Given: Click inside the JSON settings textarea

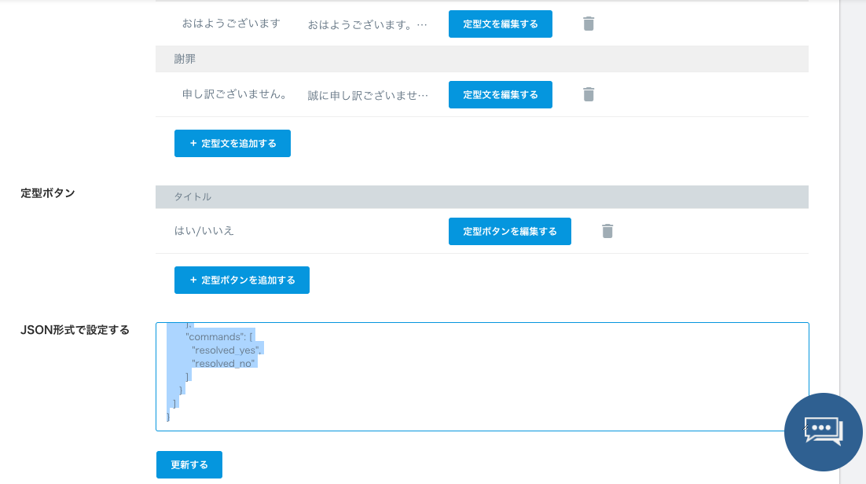Looking at the screenshot, I should coord(483,377).
